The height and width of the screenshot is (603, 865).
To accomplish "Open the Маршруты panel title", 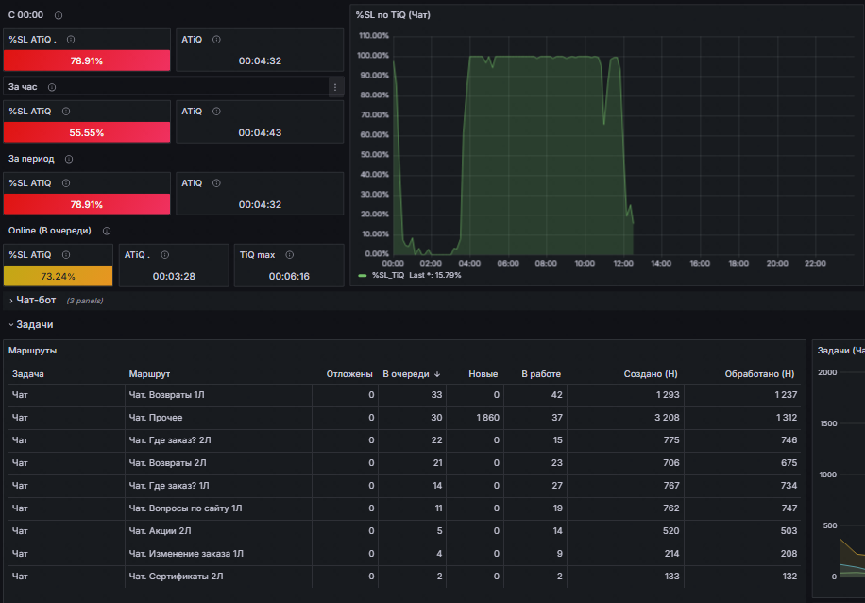I will pos(32,351).
